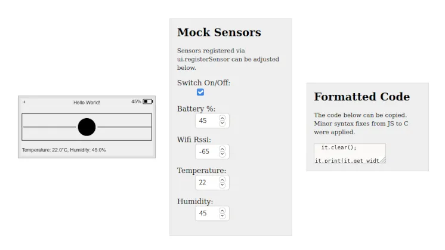Click into the Wifi Rssi number field

207,152
